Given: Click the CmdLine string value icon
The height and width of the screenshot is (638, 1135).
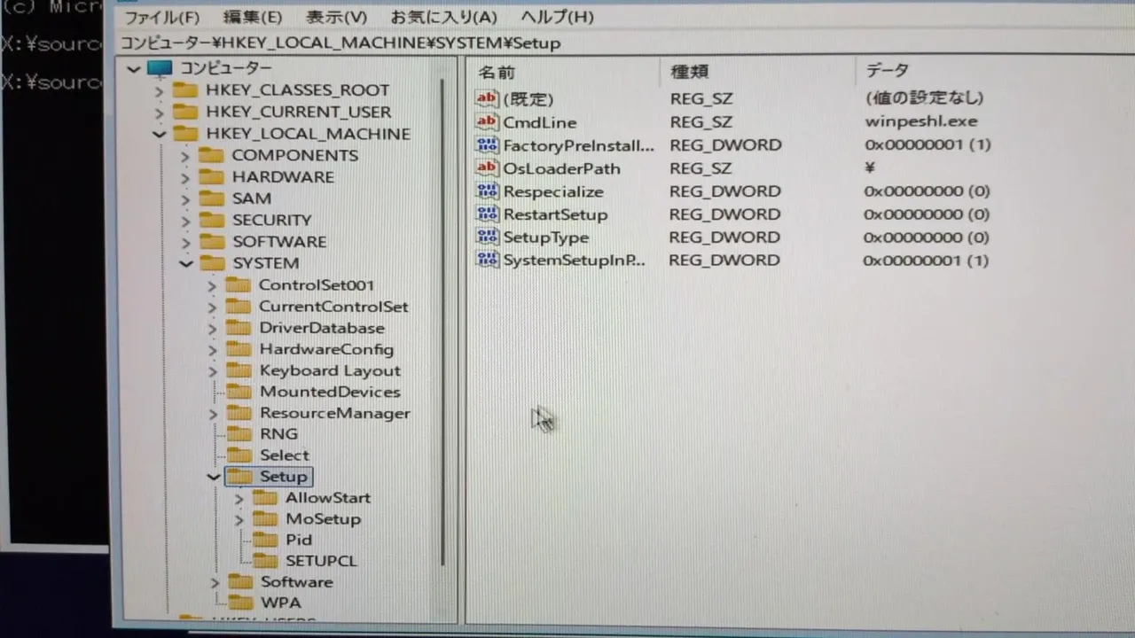Looking at the screenshot, I should pyautogui.click(x=488, y=122).
